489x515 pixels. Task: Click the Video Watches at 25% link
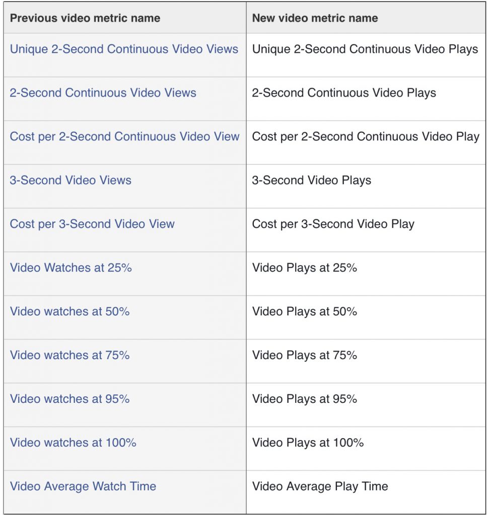(71, 268)
